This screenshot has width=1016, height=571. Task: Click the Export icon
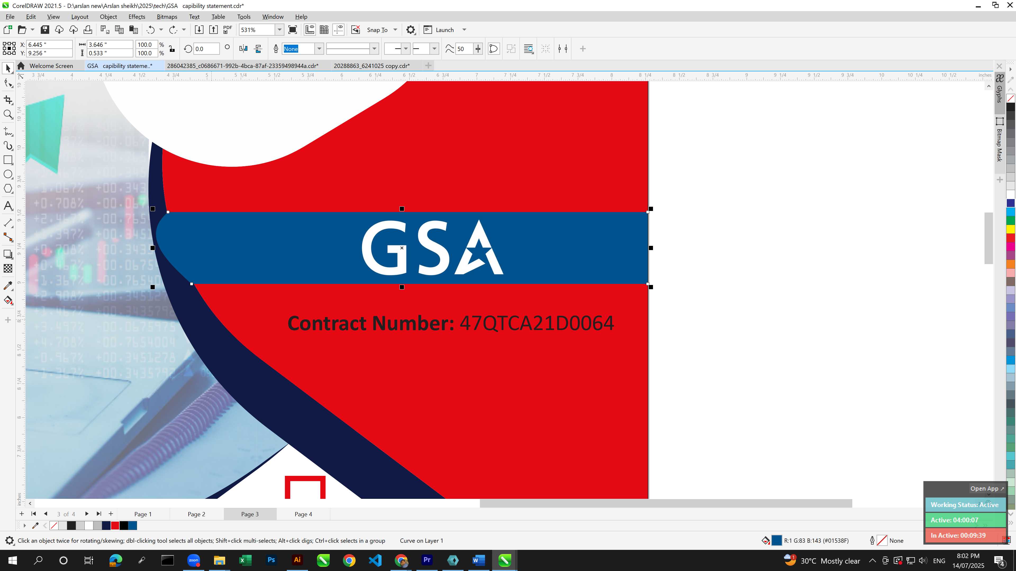tap(213, 30)
